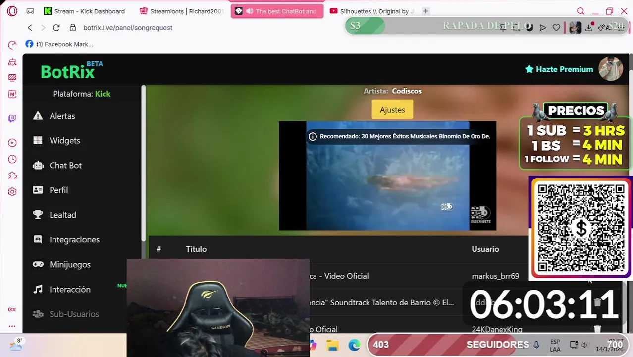This screenshot has width=633, height=357.
Task: Open Interacción menu item
Action: (62, 289)
